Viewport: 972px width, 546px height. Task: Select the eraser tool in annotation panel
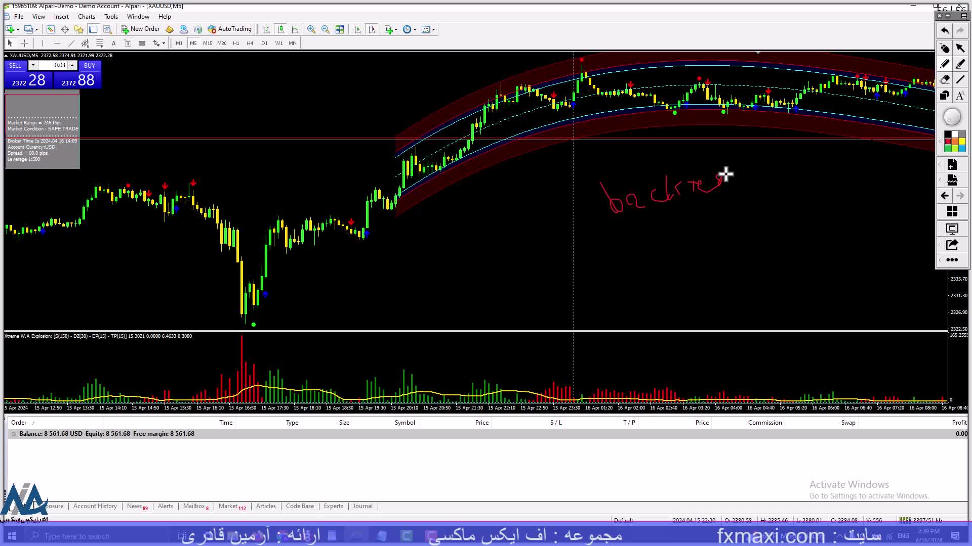point(945,79)
